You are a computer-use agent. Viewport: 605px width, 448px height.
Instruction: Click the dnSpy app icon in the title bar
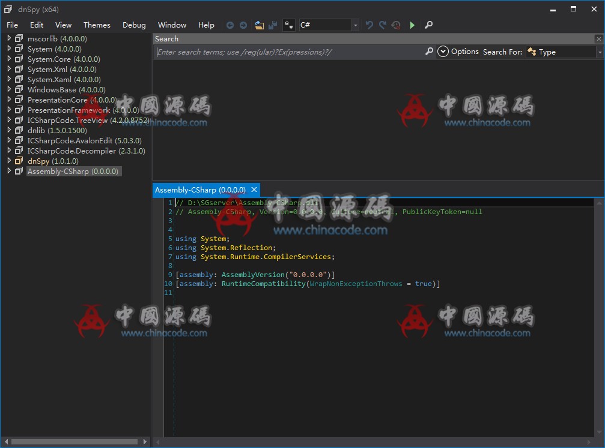pyautogui.click(x=8, y=9)
